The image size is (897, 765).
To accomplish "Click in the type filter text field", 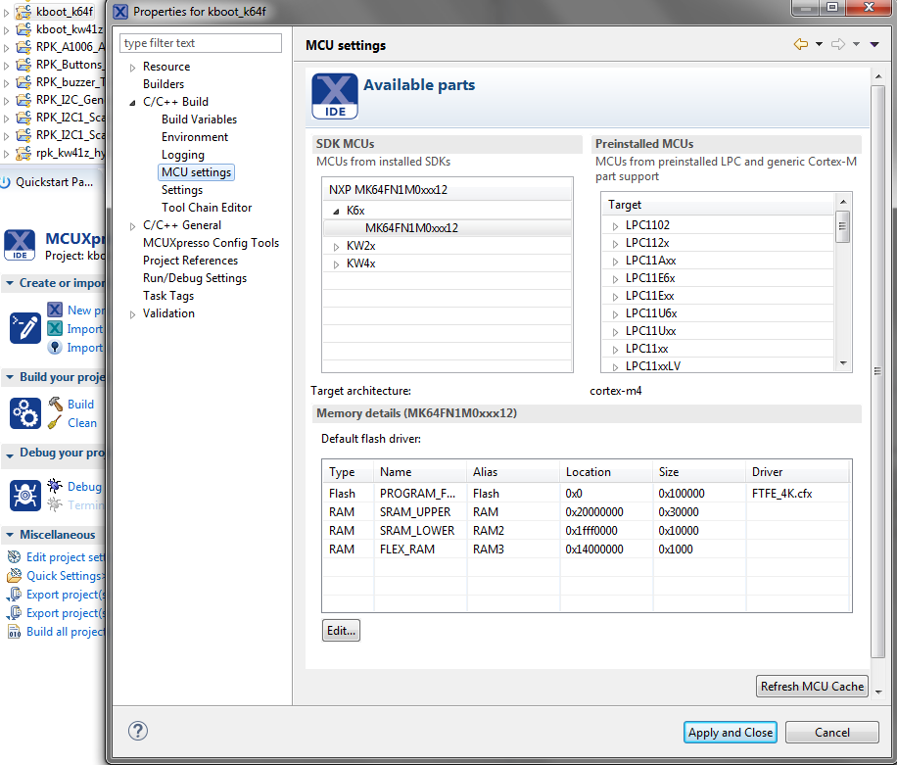I will click(201, 43).
